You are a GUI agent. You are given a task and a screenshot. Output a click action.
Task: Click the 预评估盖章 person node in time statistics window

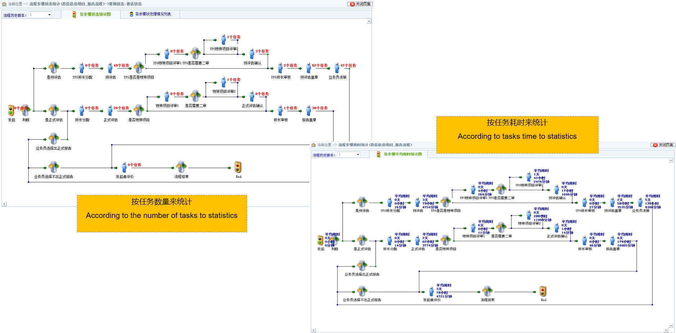[612, 202]
